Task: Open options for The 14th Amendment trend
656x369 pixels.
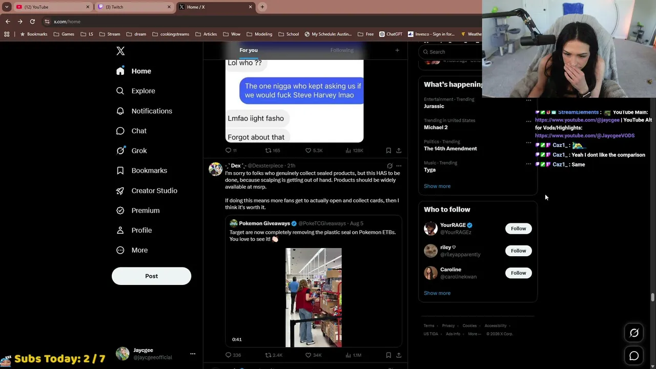Action: pyautogui.click(x=528, y=142)
